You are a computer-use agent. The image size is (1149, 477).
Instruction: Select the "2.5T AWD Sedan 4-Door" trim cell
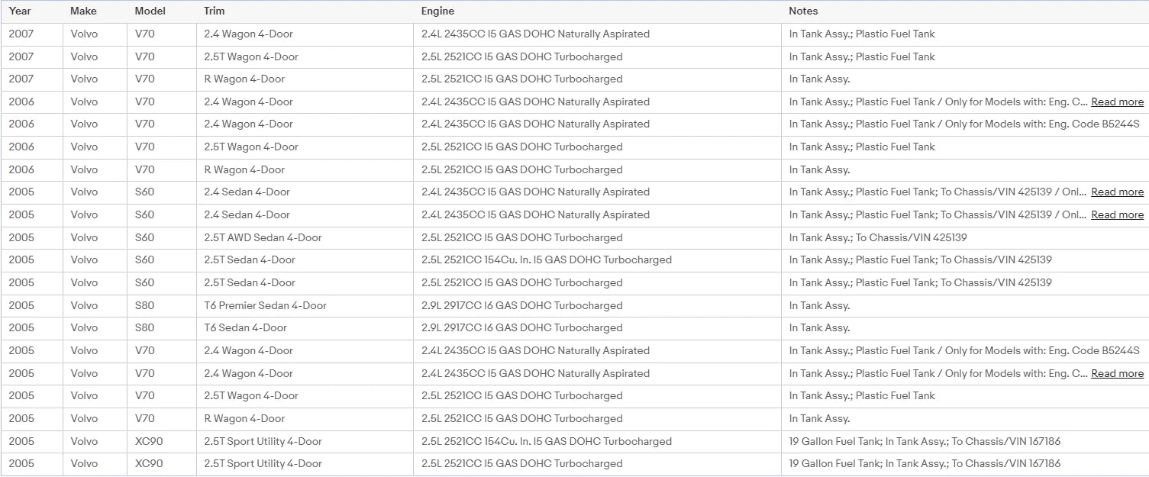coord(305,237)
